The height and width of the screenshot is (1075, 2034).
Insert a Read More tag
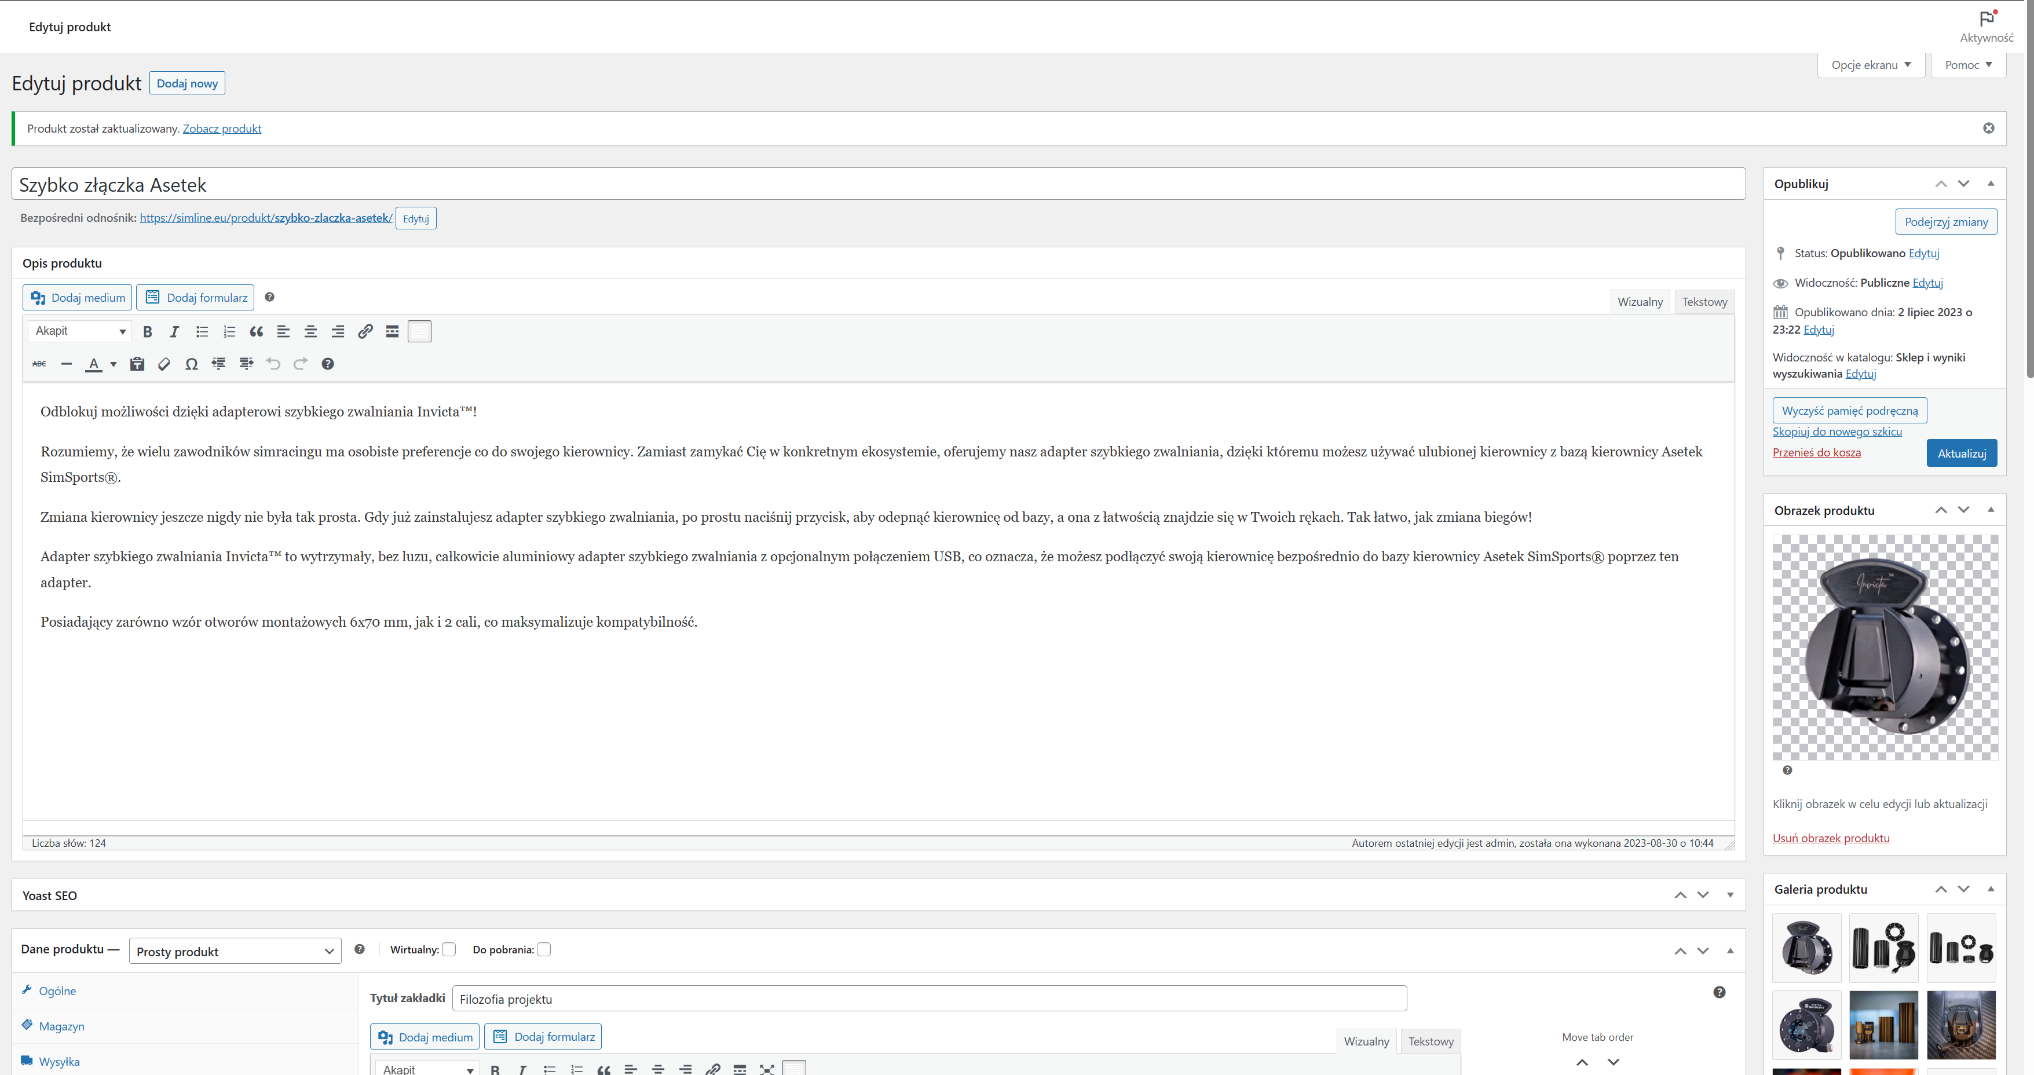(393, 331)
